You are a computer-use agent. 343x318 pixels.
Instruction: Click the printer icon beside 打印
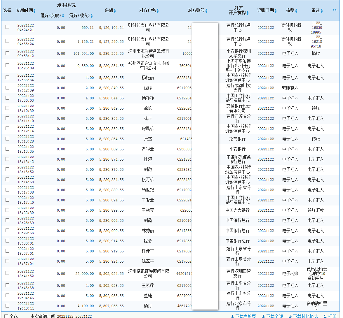click(325, 316)
